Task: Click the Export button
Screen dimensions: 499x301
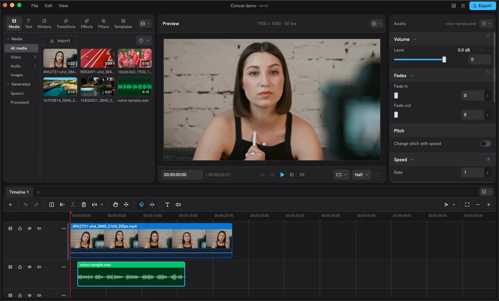Action: click(482, 6)
